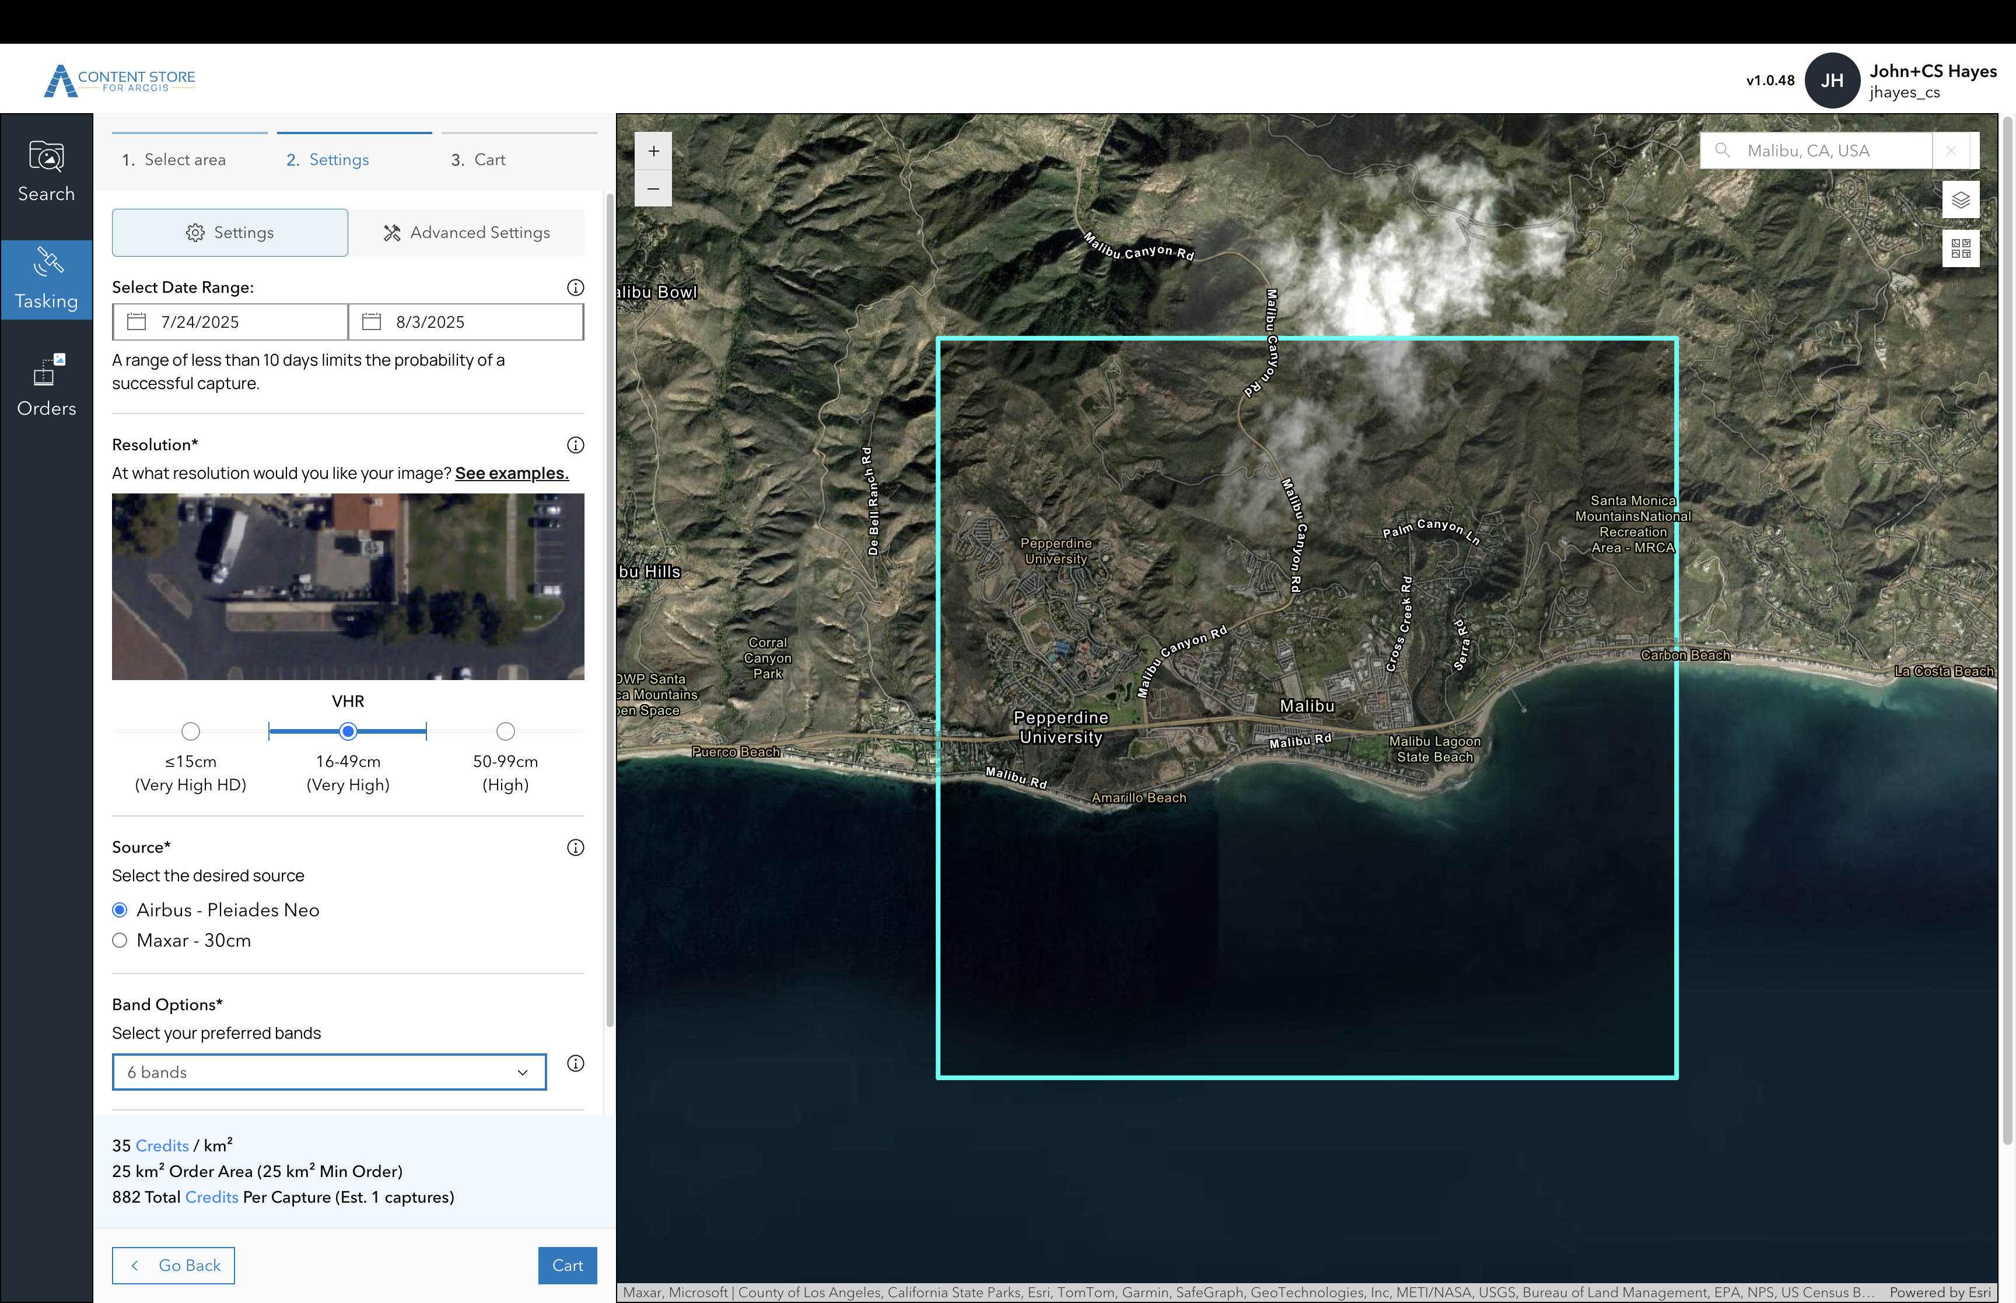Click the Resolution info icon
This screenshot has height=1303, width=2016.
[575, 444]
